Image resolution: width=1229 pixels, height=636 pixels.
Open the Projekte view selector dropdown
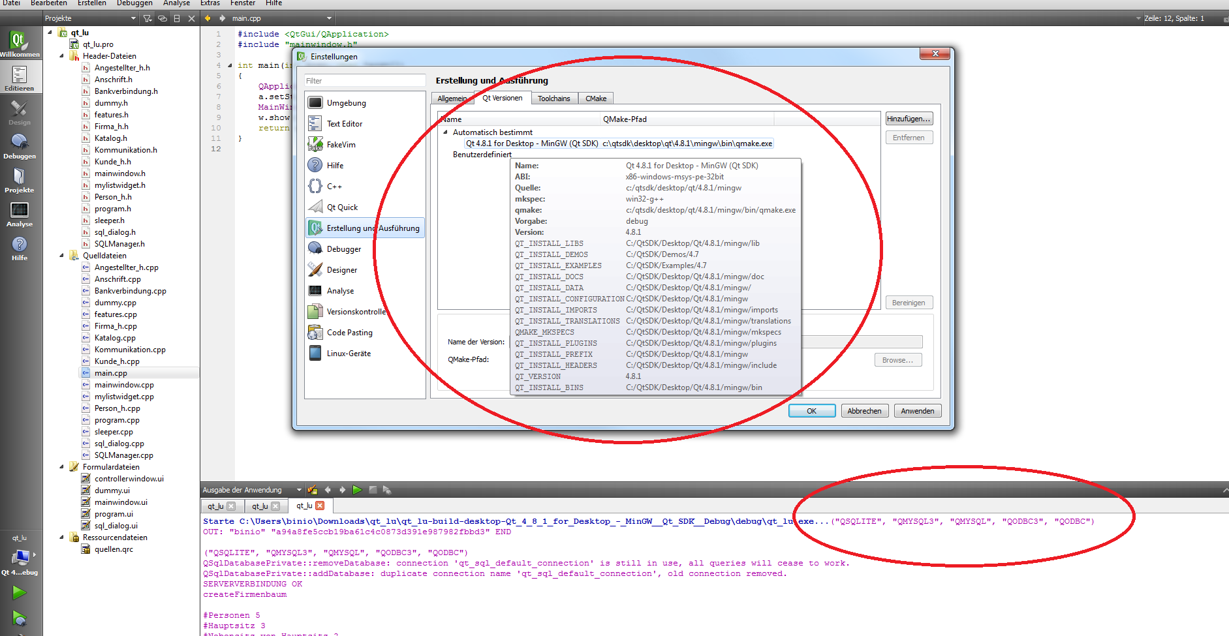pos(90,18)
